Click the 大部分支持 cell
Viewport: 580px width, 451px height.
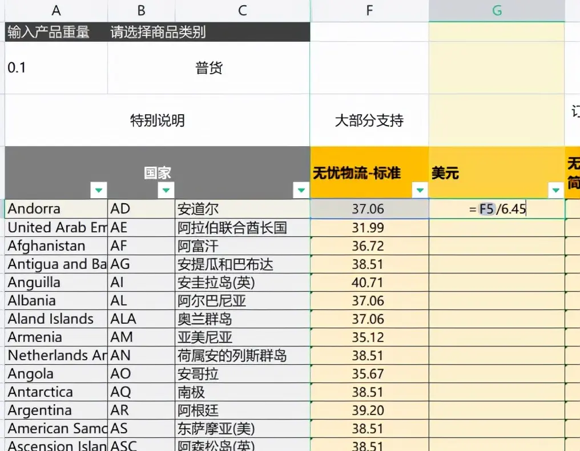coord(369,120)
